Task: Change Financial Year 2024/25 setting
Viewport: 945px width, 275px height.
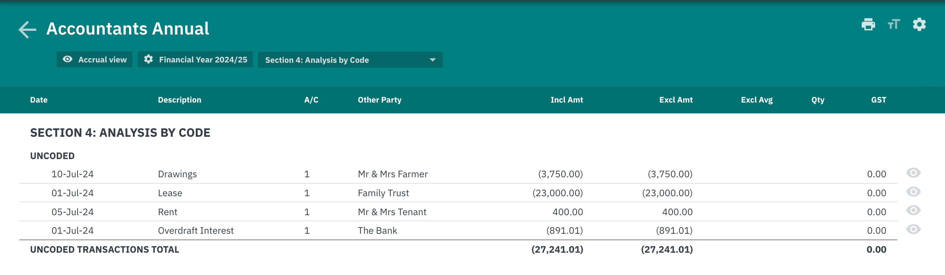Action: click(195, 59)
